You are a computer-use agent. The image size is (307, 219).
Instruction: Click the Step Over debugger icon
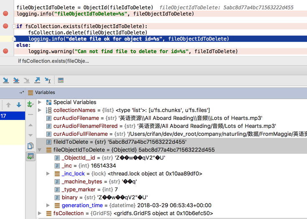pyautogui.click(x=6, y=80)
